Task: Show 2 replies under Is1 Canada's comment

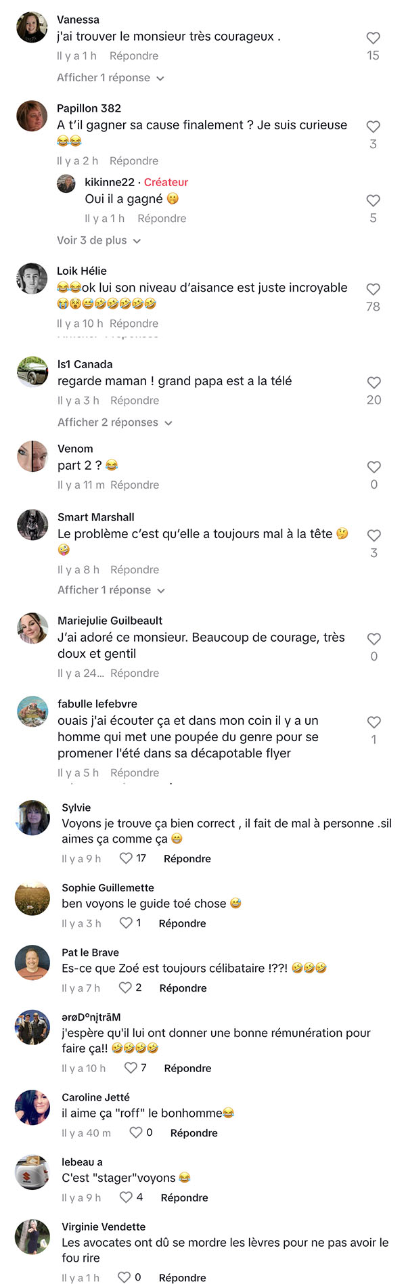Action: [x=115, y=422]
